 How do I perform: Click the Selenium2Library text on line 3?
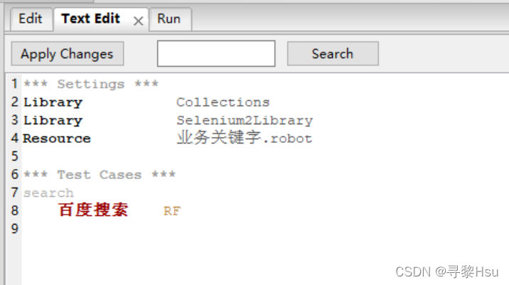coord(245,120)
